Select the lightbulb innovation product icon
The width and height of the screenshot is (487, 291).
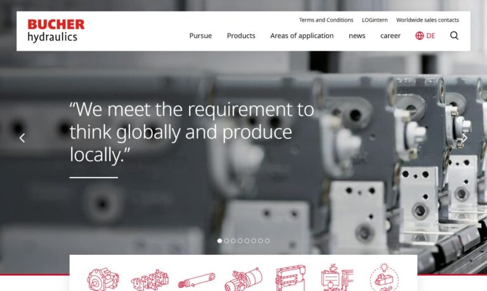(x=384, y=277)
